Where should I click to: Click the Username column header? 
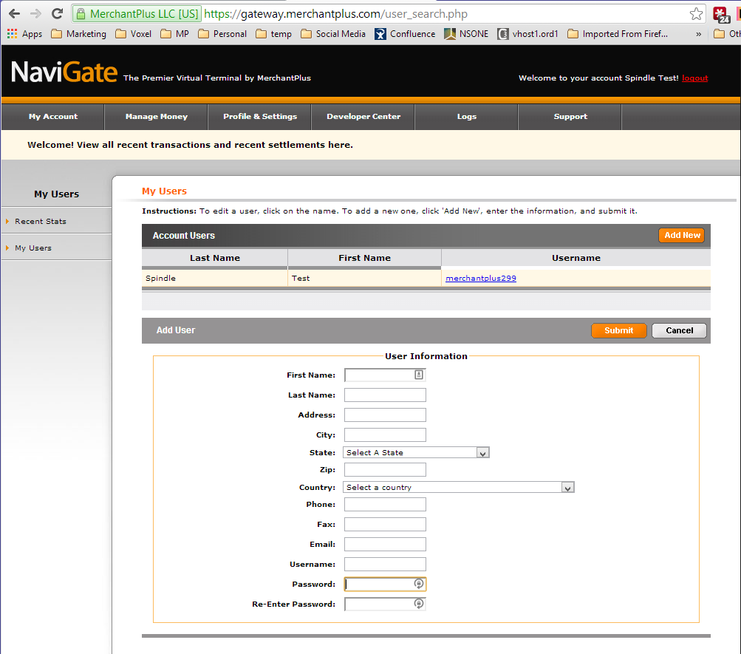click(576, 258)
